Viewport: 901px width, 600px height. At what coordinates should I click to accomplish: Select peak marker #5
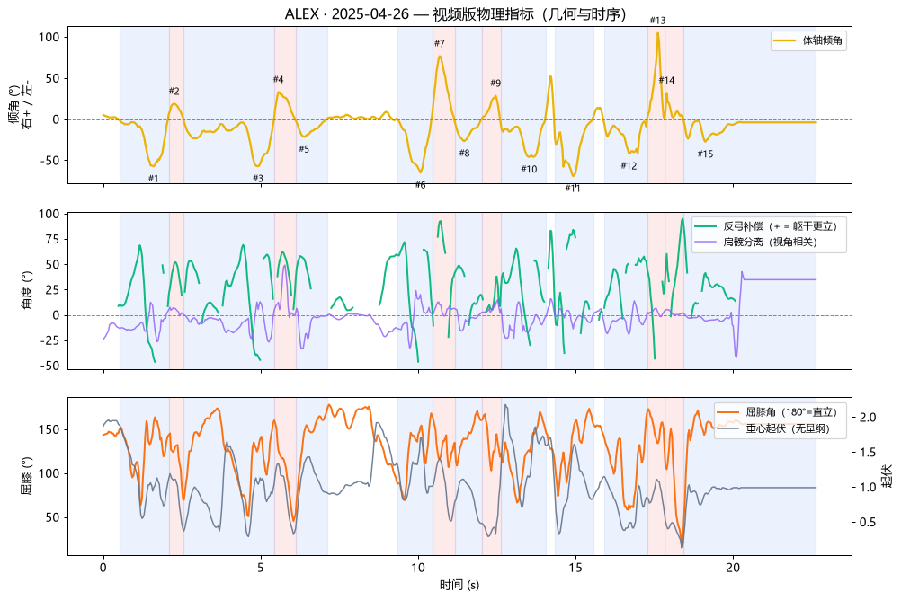tap(304, 149)
